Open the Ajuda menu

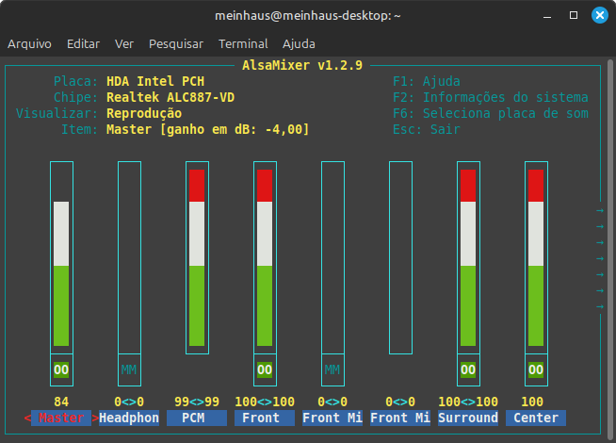[299, 43]
